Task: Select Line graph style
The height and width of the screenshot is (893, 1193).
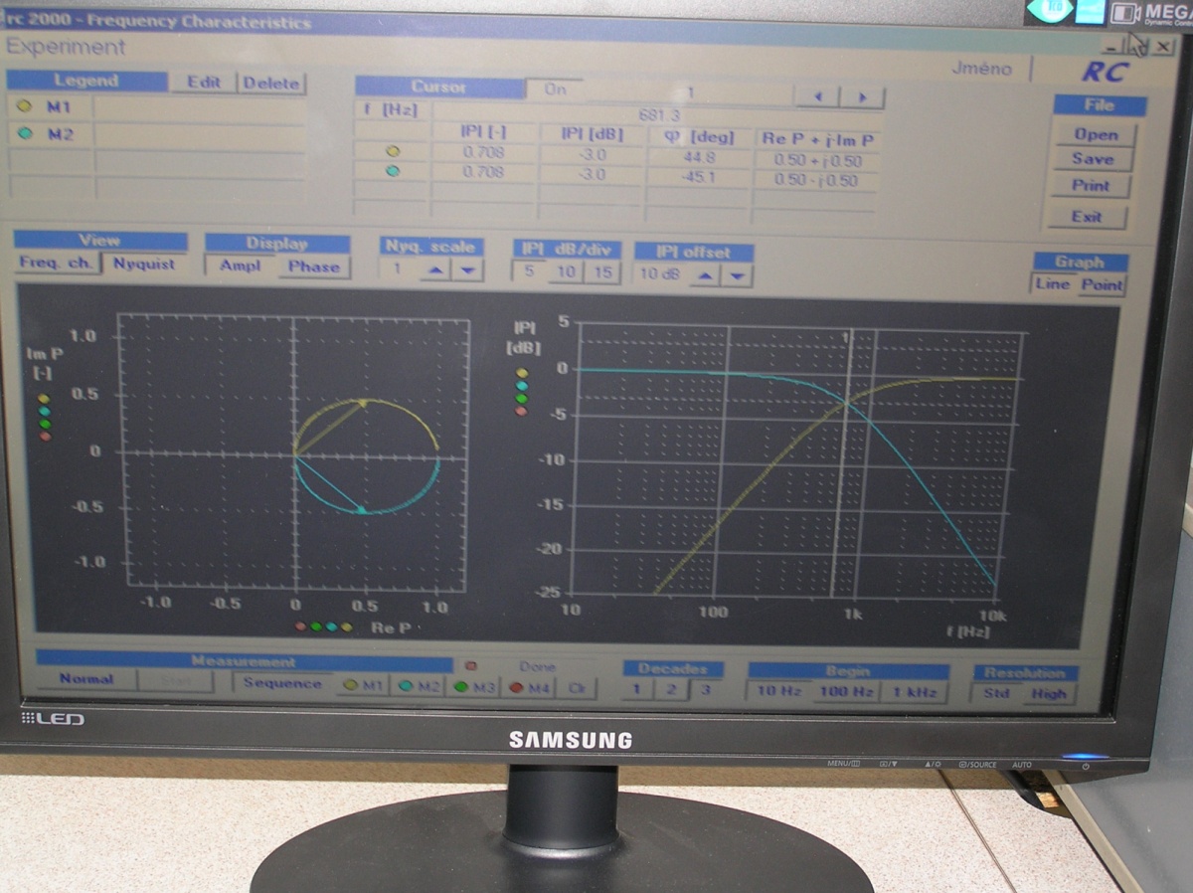Action: [1053, 283]
